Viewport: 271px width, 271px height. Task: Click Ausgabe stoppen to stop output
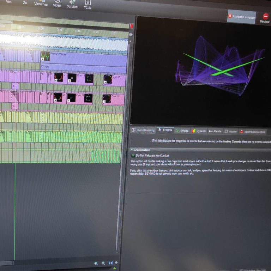241,17
